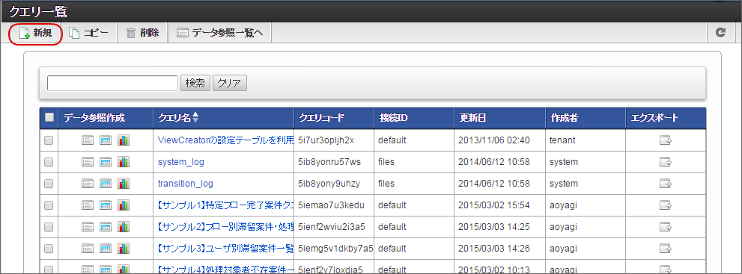This screenshot has height=274, width=742.
Task: Create summary table for サンプル1 query
Action: click(x=106, y=205)
